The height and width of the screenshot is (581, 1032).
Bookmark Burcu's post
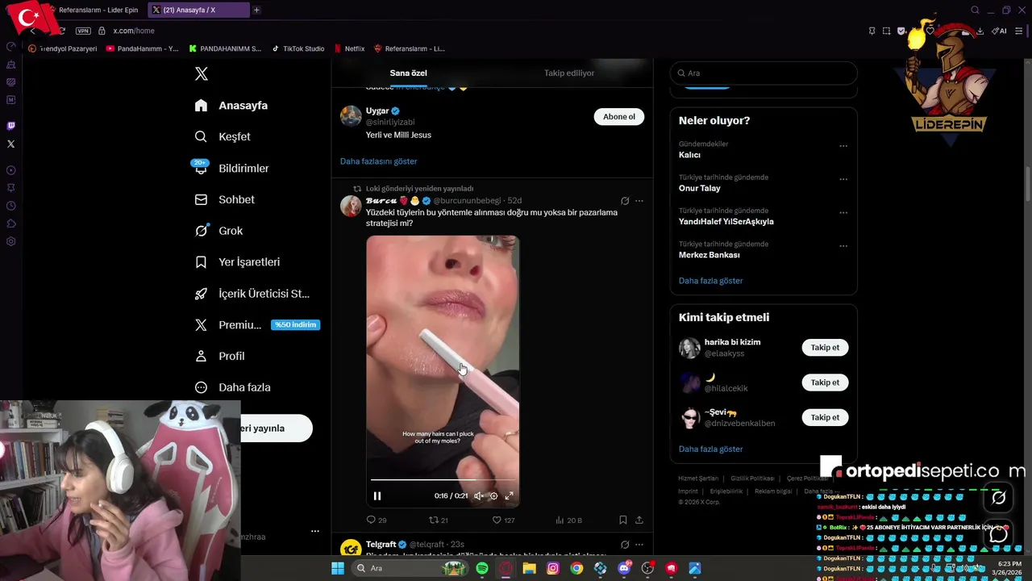point(623,520)
